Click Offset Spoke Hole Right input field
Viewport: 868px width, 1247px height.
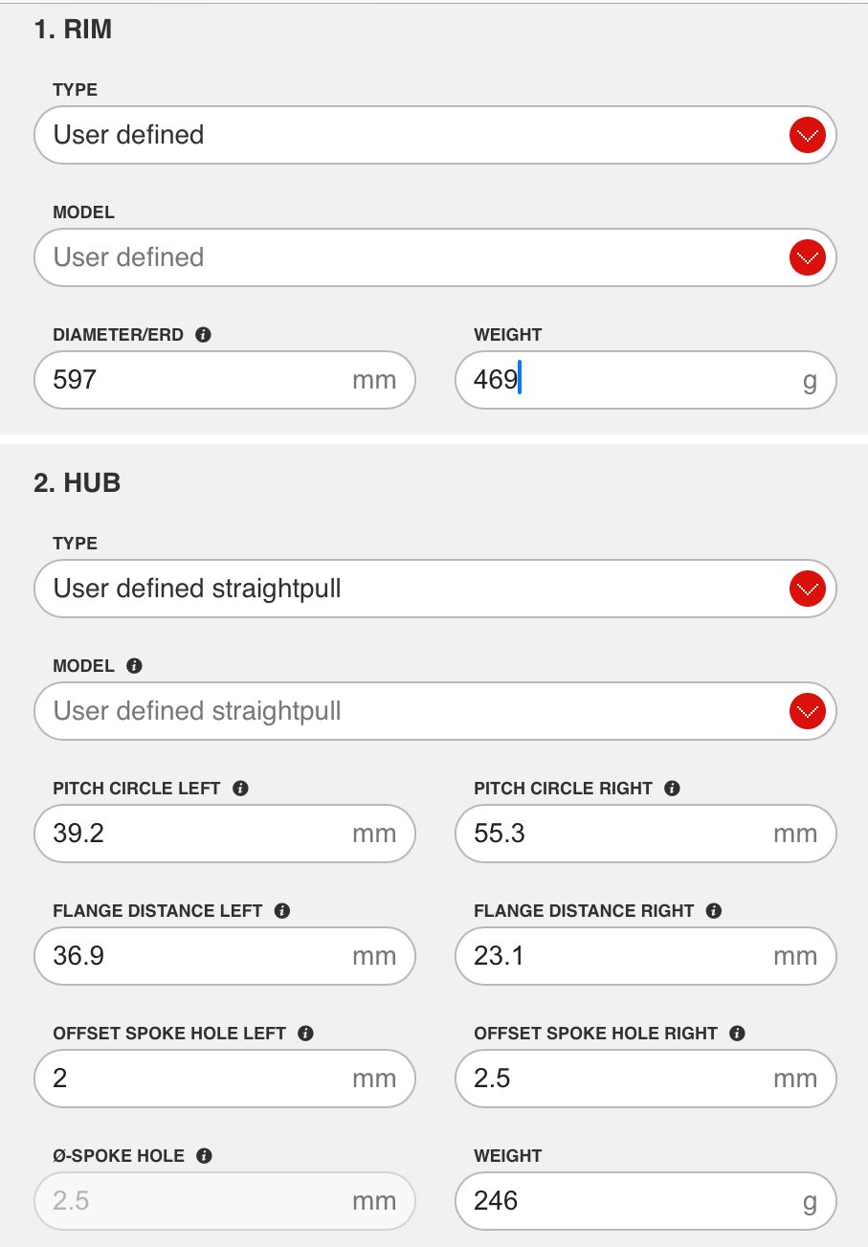point(622,1079)
